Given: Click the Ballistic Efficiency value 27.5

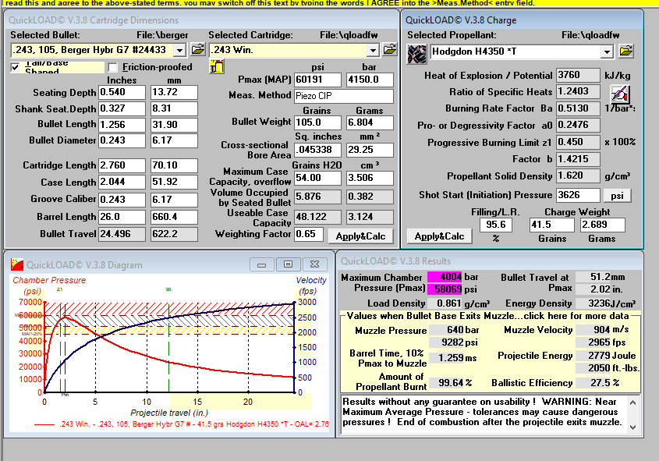Looking at the screenshot, I should pyautogui.click(x=593, y=382).
